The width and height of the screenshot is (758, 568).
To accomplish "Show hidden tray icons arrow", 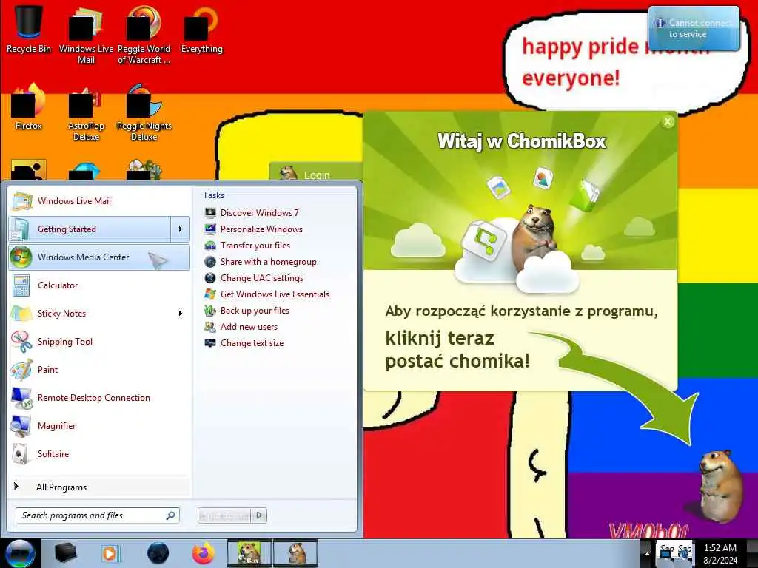I will tap(647, 553).
